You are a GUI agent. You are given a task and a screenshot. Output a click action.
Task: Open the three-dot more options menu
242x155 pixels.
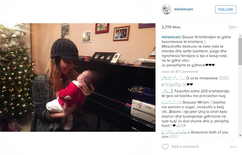(x=233, y=147)
